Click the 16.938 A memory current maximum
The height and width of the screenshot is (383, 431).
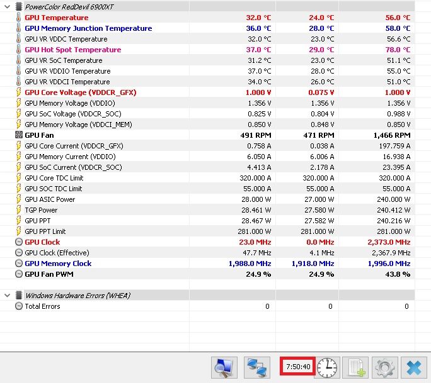click(396, 157)
